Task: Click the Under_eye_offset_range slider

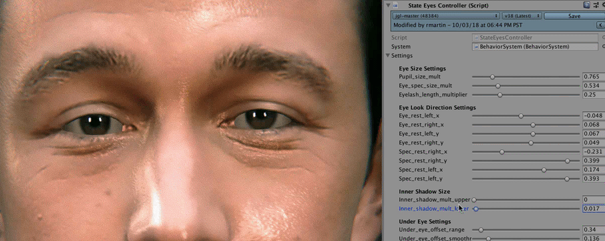Action: click(x=526, y=230)
